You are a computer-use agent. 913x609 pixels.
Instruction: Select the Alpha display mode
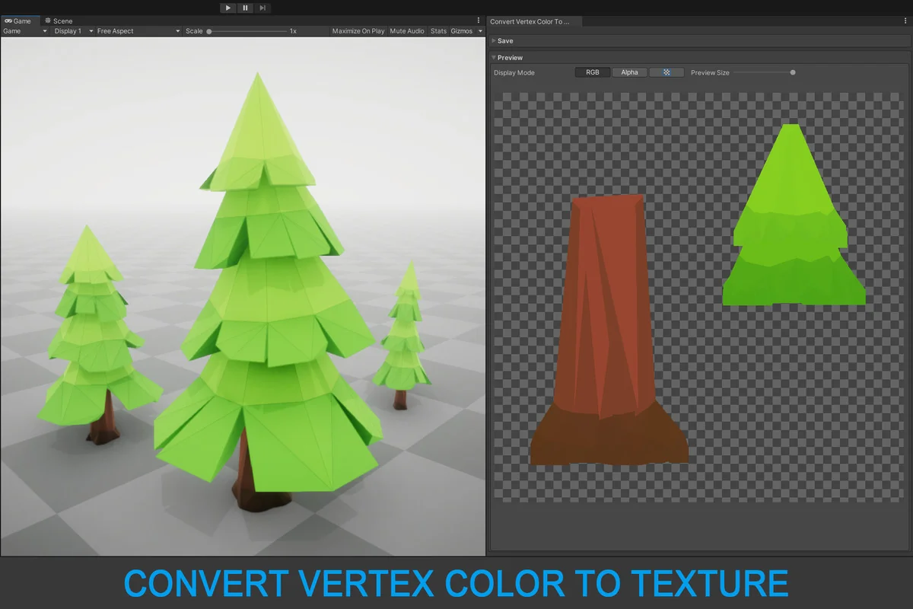tap(629, 72)
